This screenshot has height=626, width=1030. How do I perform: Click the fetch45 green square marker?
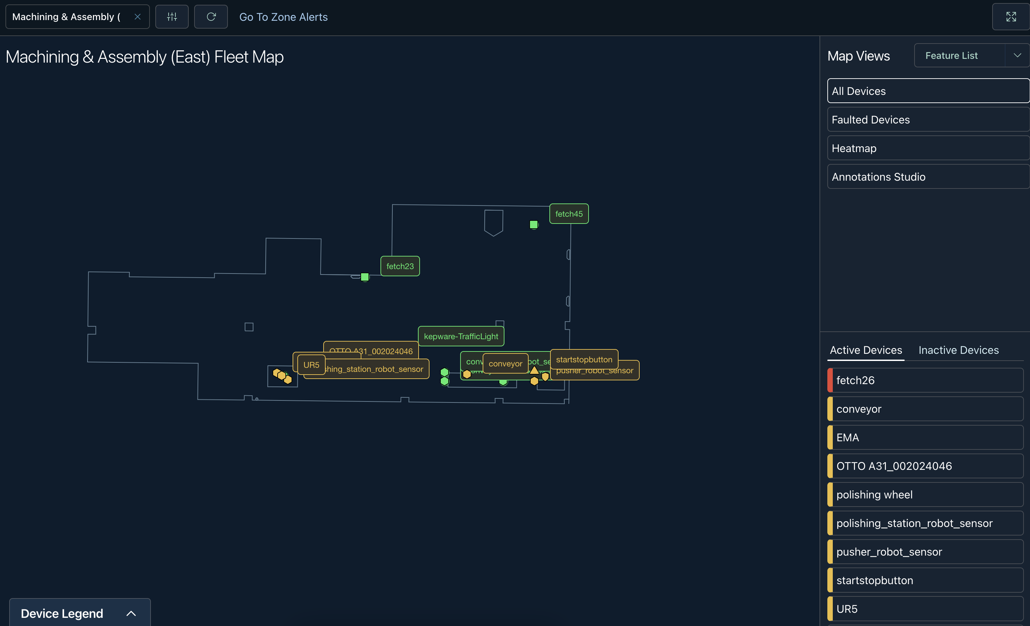pyautogui.click(x=533, y=225)
